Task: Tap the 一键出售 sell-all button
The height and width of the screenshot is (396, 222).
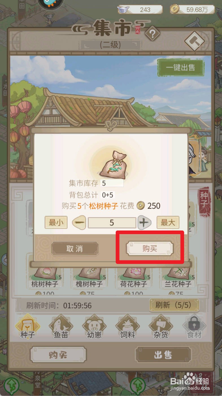Action: tap(181, 67)
